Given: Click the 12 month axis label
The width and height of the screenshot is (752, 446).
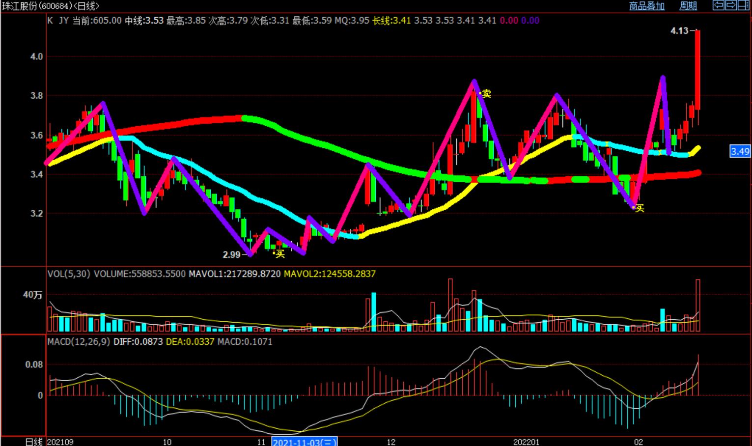Looking at the screenshot, I should (391, 442).
